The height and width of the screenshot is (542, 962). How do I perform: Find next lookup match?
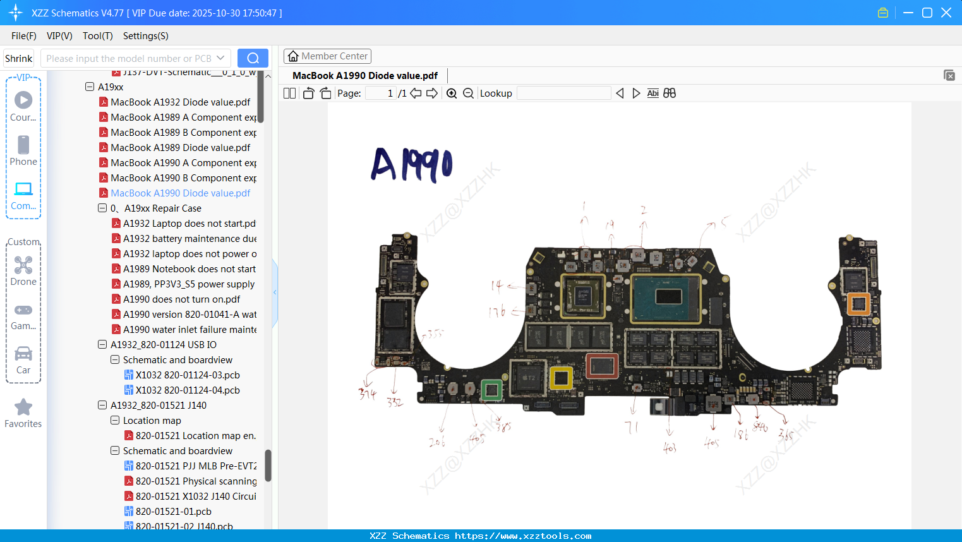636,93
